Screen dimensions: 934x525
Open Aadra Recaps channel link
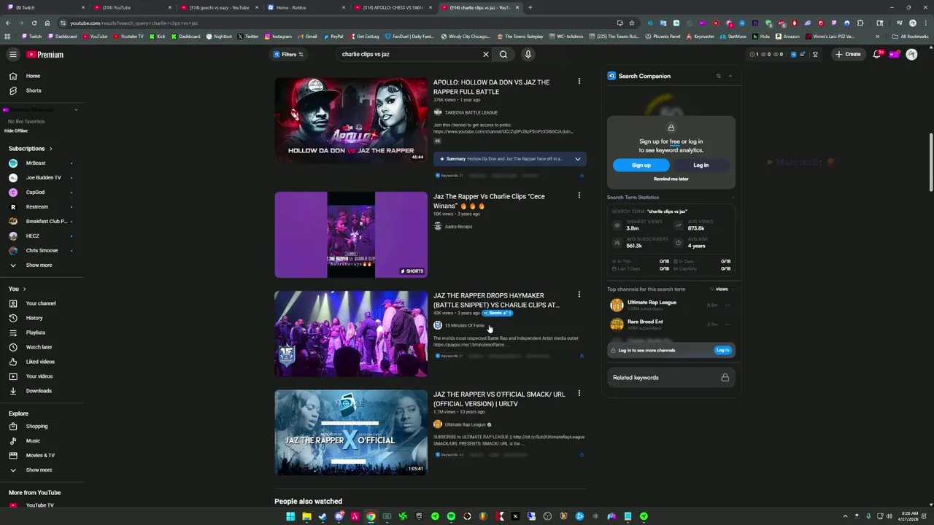(458, 226)
